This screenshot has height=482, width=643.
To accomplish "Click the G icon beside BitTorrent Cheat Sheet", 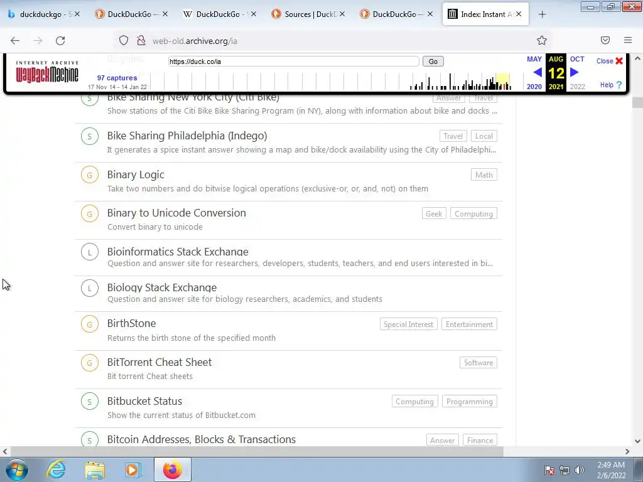I will [x=90, y=363].
